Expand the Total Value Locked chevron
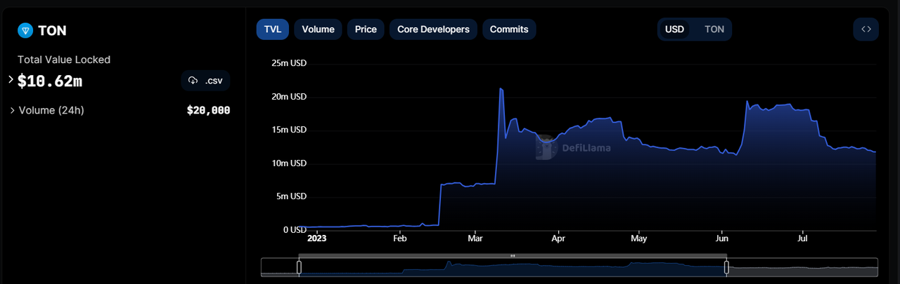The image size is (900, 284). 11,80
